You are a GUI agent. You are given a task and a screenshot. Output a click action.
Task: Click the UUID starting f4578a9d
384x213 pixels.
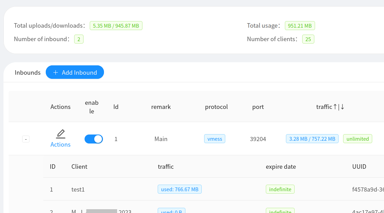pyautogui.click(x=368, y=189)
